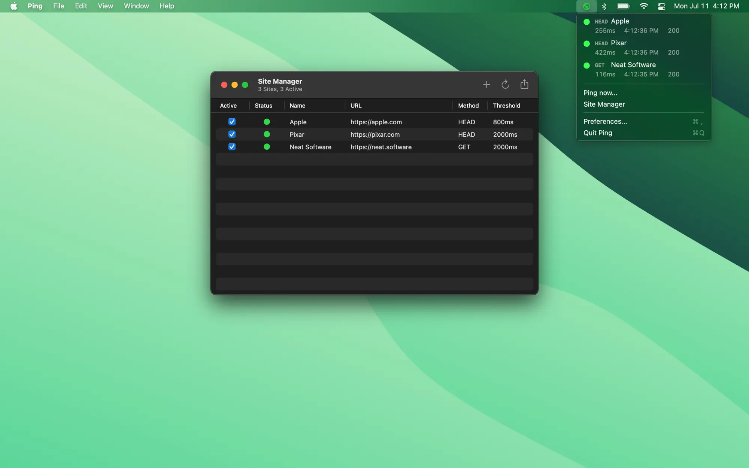
Task: Select Ping now... in the dropdown menu
Action: click(x=600, y=93)
